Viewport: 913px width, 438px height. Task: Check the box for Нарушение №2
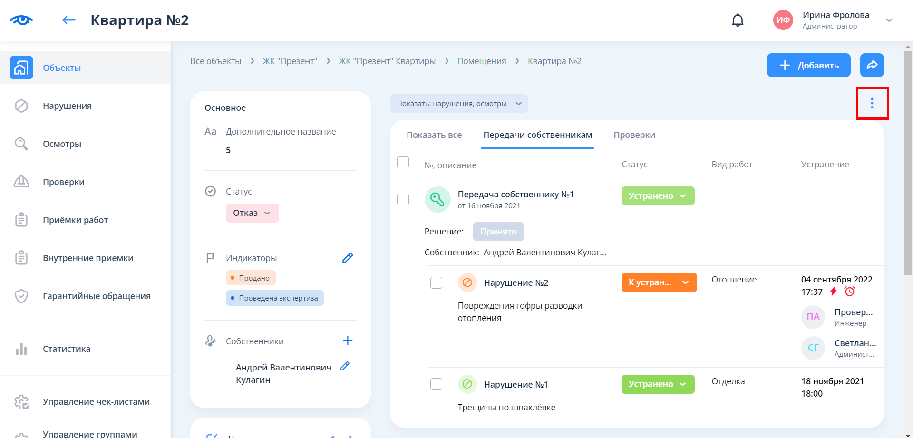(436, 283)
